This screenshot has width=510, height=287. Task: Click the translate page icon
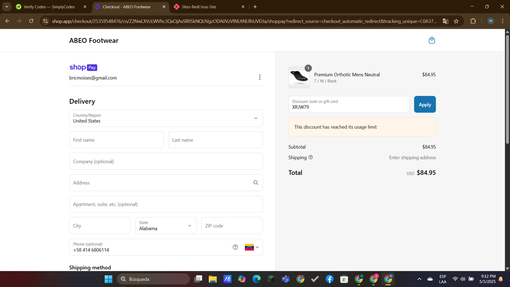pos(445,21)
